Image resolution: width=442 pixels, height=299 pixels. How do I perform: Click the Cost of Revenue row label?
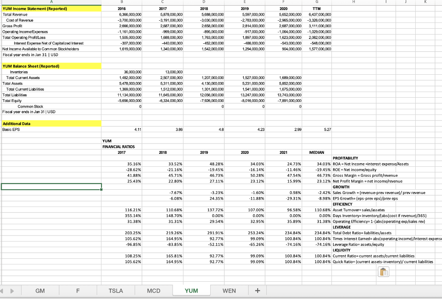click(20, 20)
